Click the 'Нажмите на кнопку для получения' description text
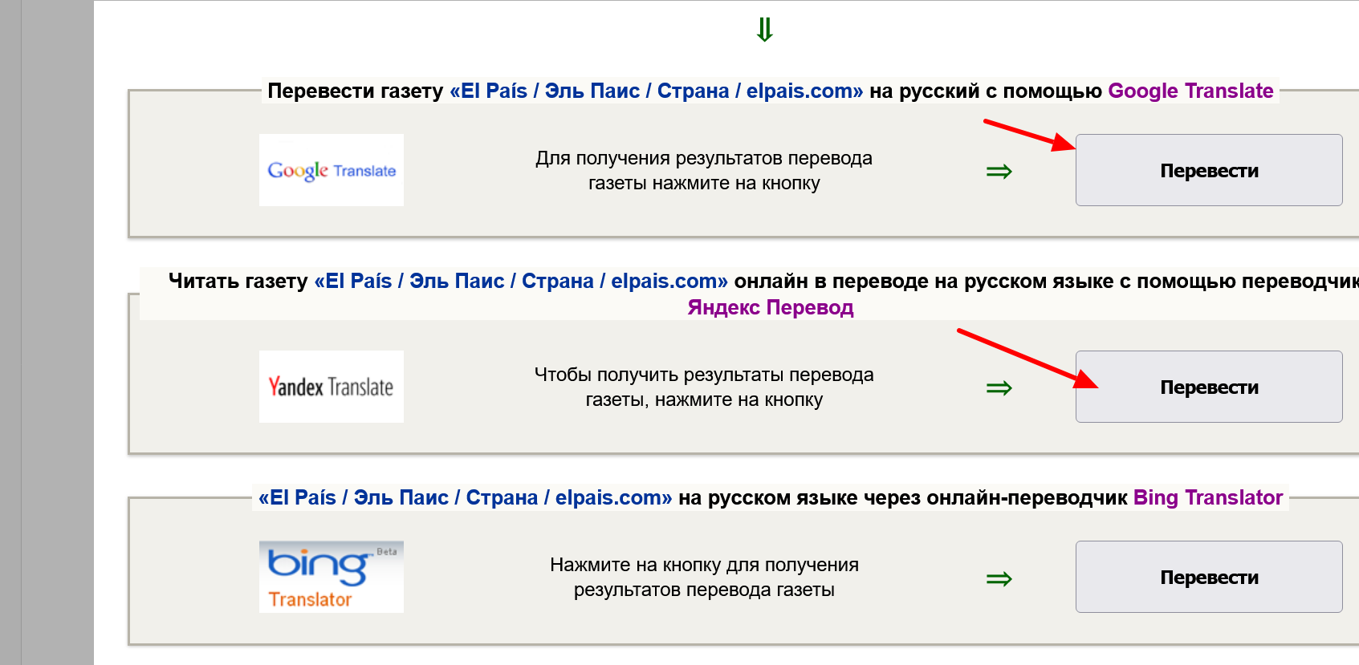This screenshot has width=1359, height=665. coord(703,566)
